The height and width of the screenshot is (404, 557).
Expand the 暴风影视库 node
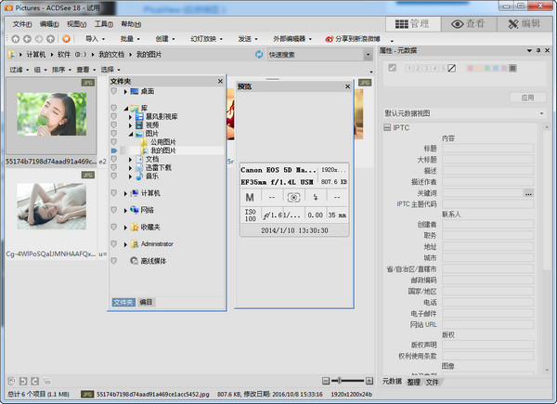(130, 116)
